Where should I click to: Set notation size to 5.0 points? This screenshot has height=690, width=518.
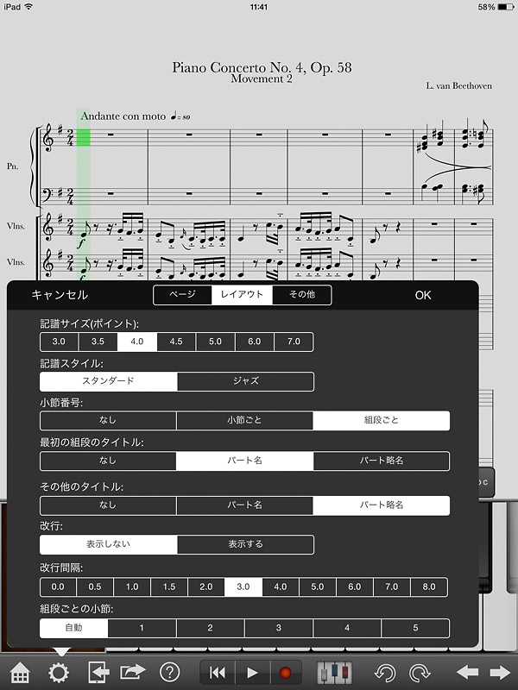215,342
